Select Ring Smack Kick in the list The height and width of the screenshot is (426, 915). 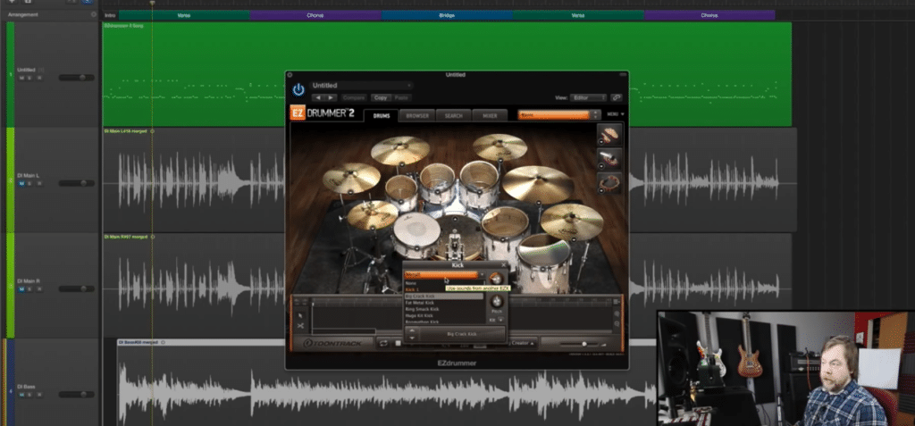(x=444, y=309)
